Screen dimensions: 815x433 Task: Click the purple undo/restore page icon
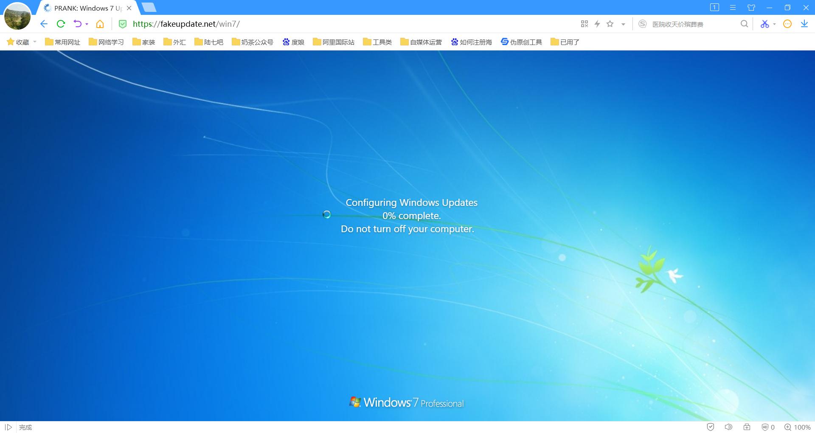[x=77, y=24]
